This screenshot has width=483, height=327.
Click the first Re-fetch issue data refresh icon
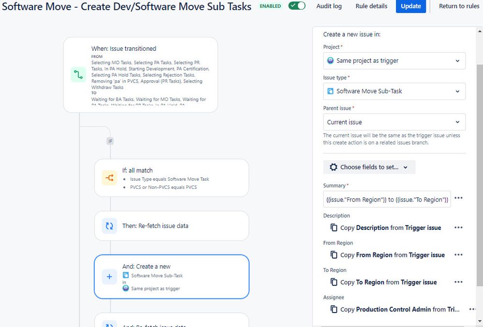click(x=109, y=226)
